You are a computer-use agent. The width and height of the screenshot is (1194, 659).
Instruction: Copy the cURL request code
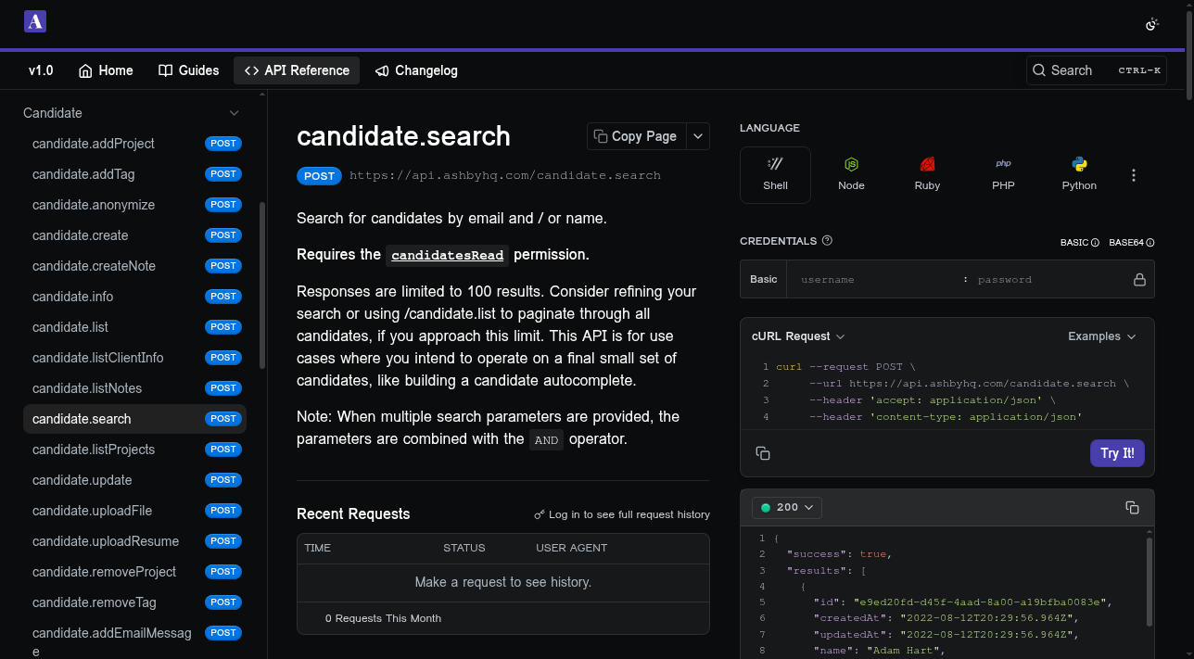pyautogui.click(x=763, y=453)
